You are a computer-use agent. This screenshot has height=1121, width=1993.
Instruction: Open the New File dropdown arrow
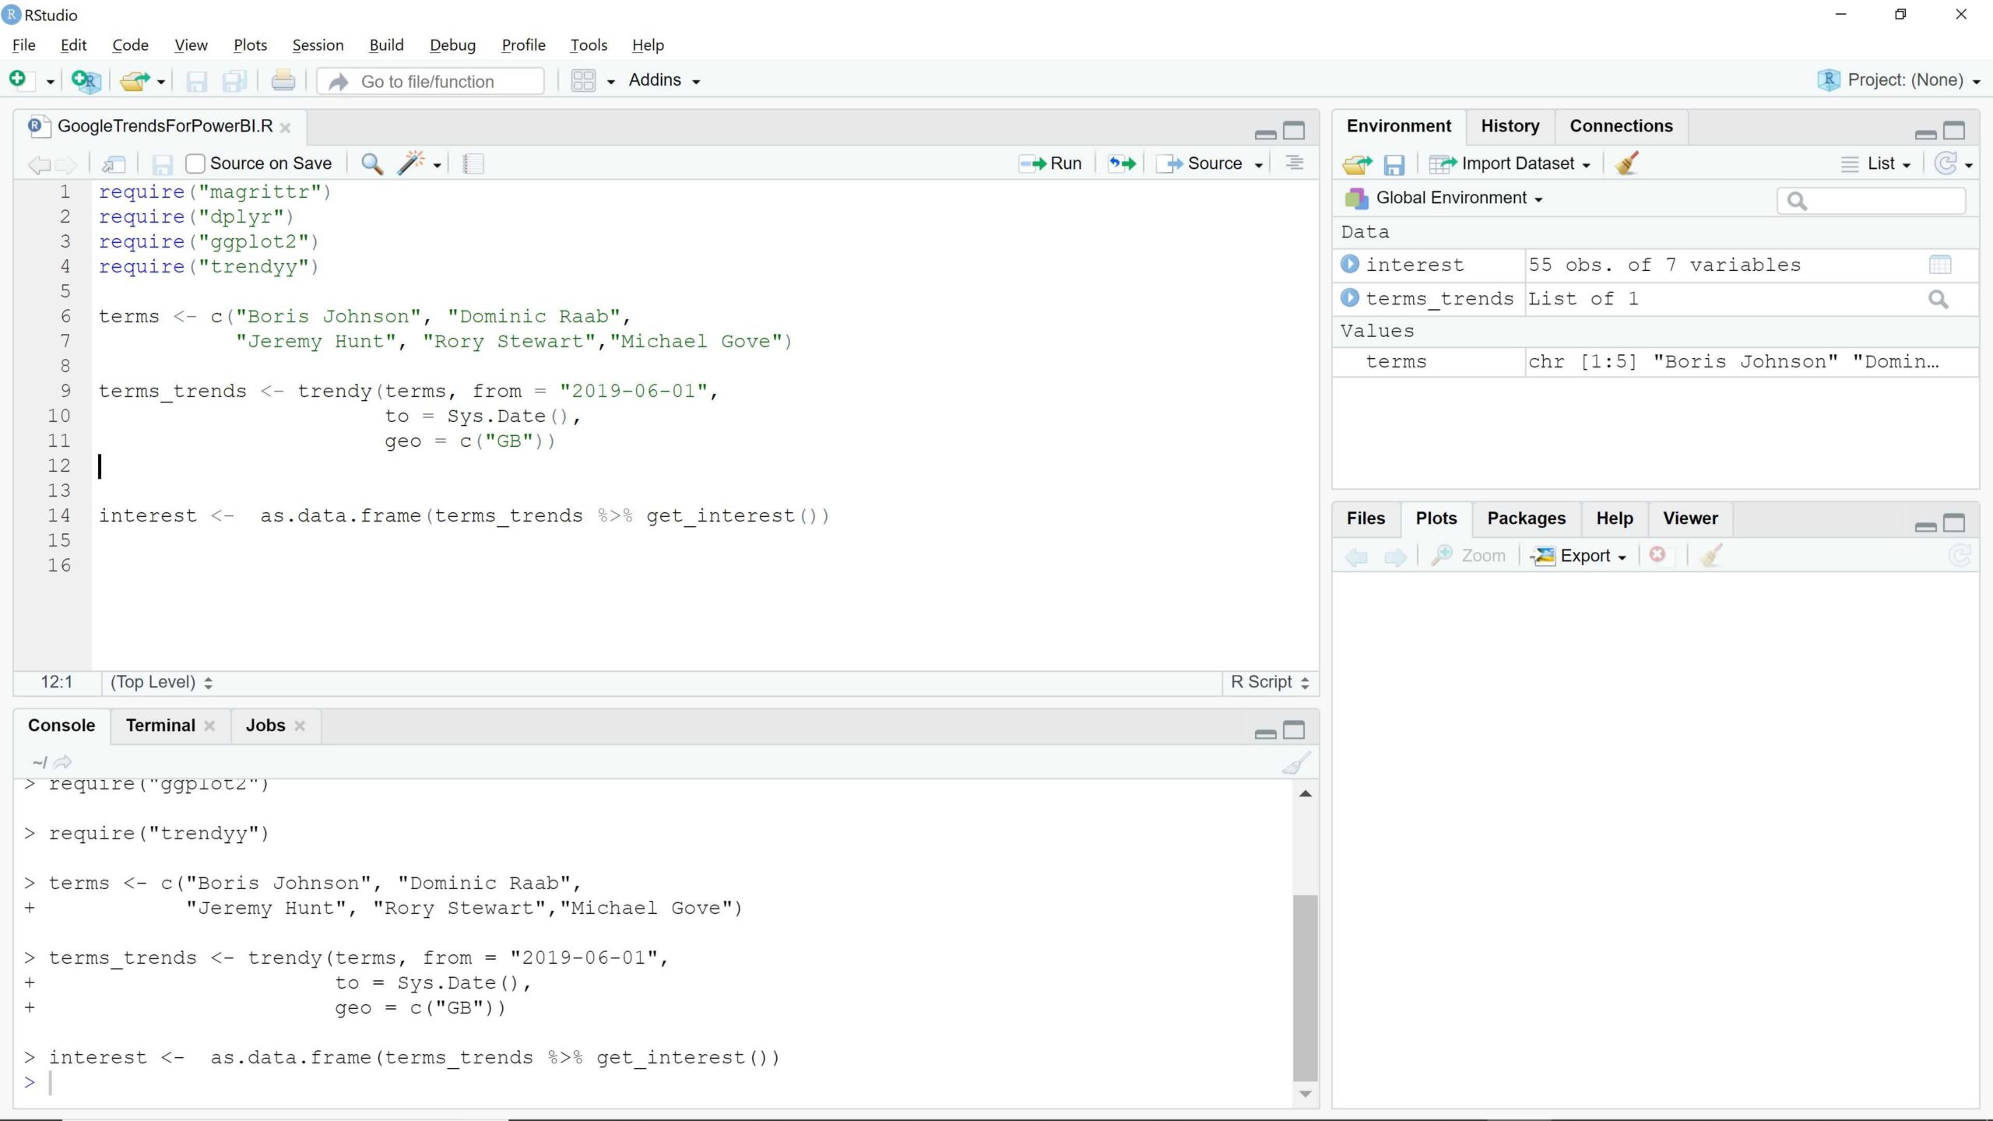click(50, 82)
